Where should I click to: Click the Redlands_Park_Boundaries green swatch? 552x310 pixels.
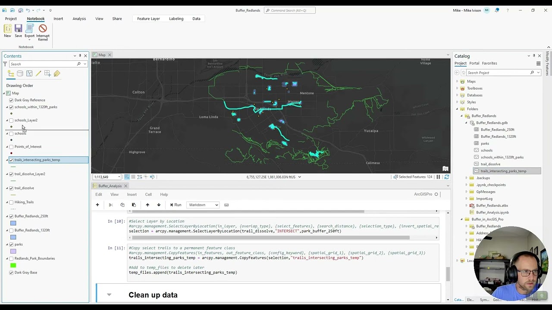[13, 265]
